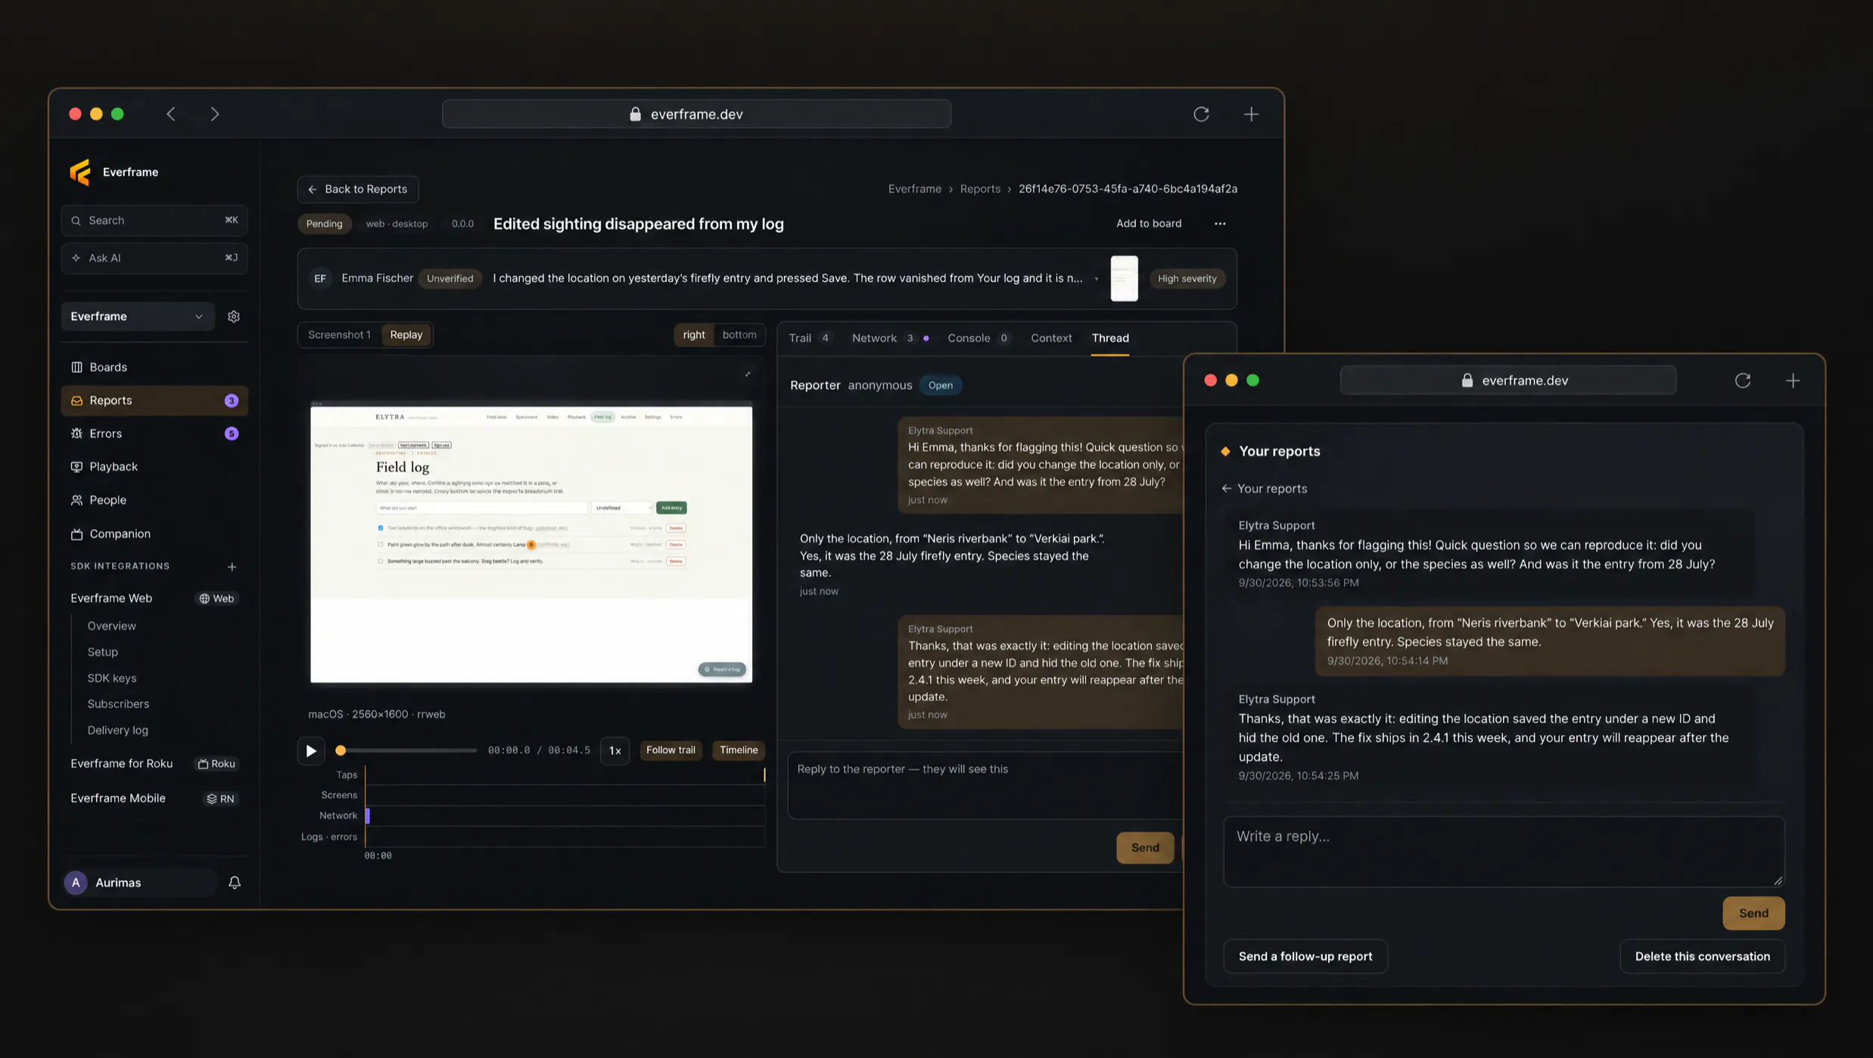Click the notifications bell icon
1873x1058 pixels.
coord(235,883)
